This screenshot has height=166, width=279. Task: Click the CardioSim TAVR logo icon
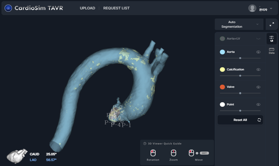(x=8, y=8)
